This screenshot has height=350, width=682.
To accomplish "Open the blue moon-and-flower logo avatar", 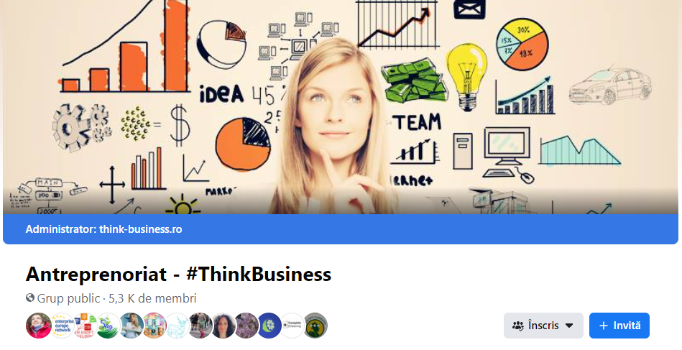I will click(x=269, y=326).
